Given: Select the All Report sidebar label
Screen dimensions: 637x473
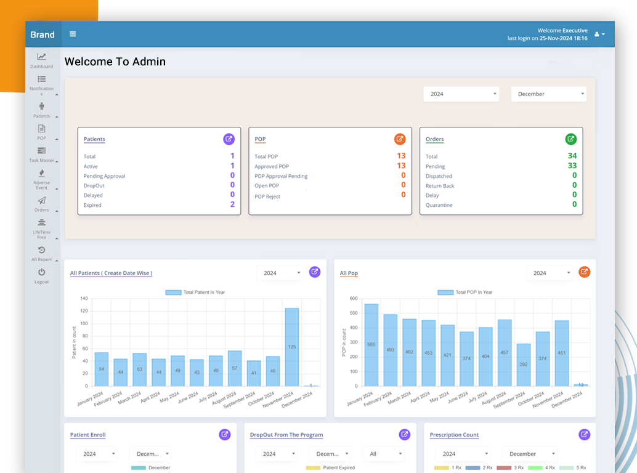Looking at the screenshot, I should (41, 260).
